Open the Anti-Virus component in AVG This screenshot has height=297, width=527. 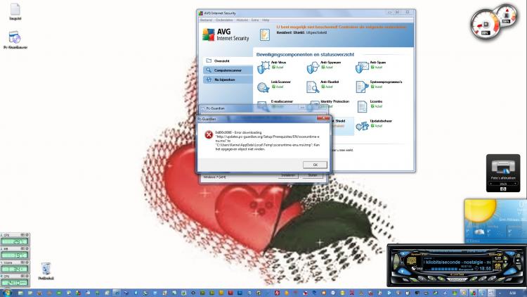[x=272, y=67]
